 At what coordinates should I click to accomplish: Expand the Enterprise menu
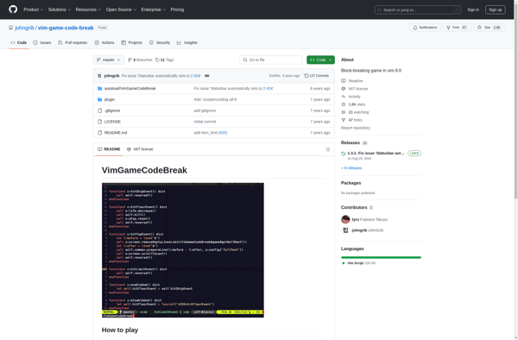[x=154, y=9]
